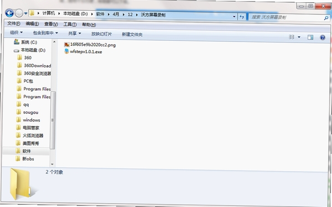Select the highlighted 软件 folder in tree
The height and width of the screenshot is (207, 332).
[27, 151]
